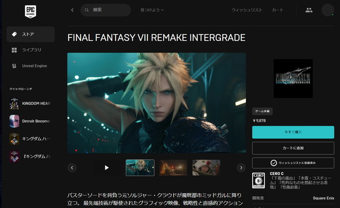Click the Square Enix developer name
The width and height of the screenshot is (340, 208).
[x=324, y=198]
